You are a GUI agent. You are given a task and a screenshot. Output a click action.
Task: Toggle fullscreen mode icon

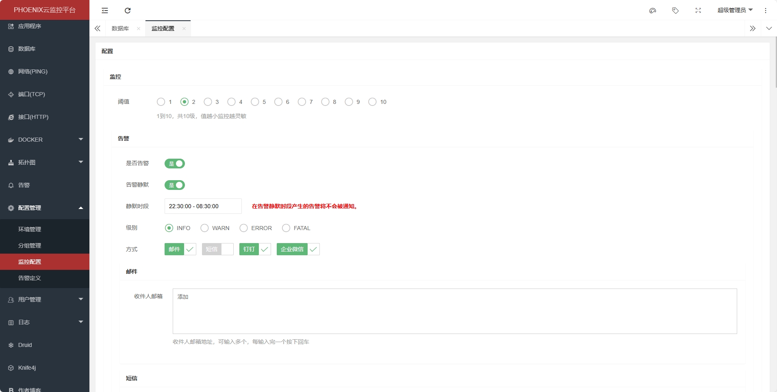[x=698, y=10]
